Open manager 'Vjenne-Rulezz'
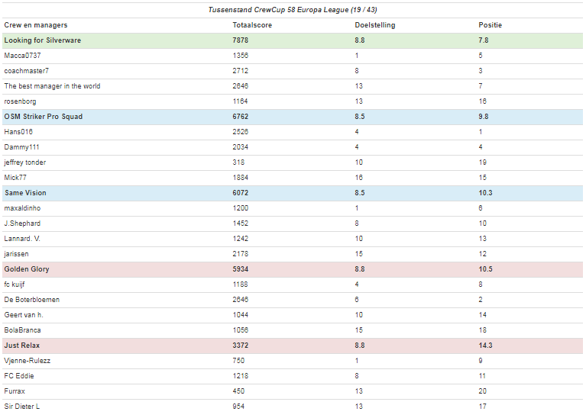This screenshot has width=586, height=418. [x=27, y=361]
